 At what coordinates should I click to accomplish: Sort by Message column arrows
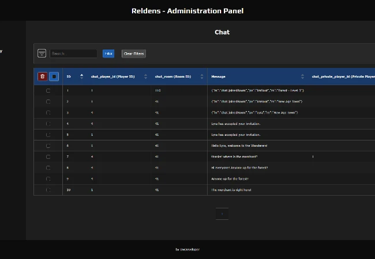[x=302, y=77]
